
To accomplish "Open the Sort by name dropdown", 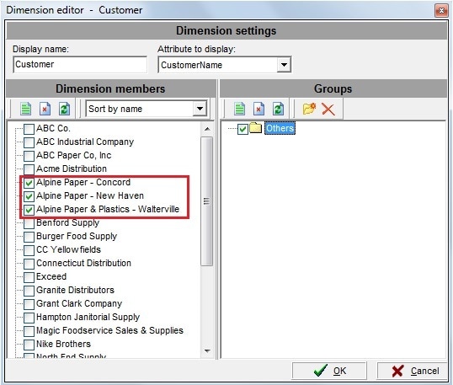I will coord(200,109).
